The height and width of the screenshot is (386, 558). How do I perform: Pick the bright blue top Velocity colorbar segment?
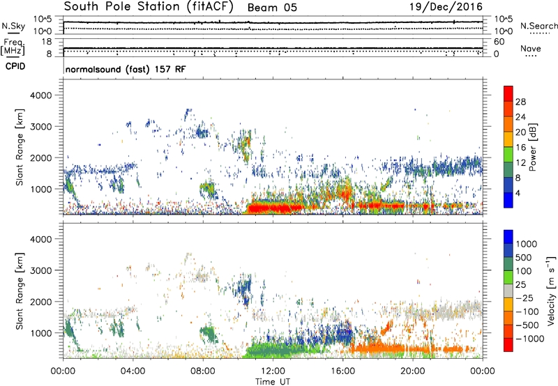click(508, 237)
